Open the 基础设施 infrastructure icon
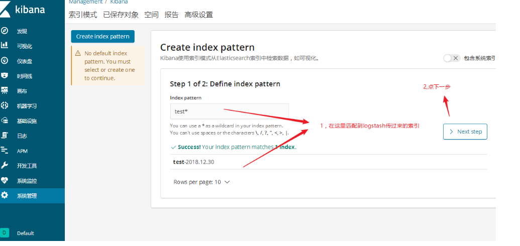 pyautogui.click(x=5, y=120)
